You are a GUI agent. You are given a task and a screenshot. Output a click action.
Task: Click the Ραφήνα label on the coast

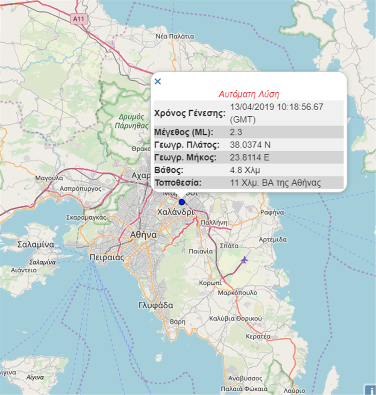pyautogui.click(x=274, y=212)
